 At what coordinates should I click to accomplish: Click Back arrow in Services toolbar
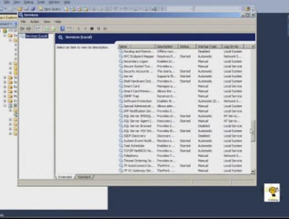pos(23,29)
